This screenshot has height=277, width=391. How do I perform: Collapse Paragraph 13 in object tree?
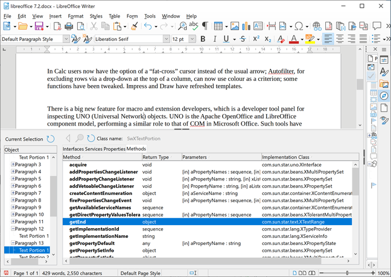(x=13, y=243)
